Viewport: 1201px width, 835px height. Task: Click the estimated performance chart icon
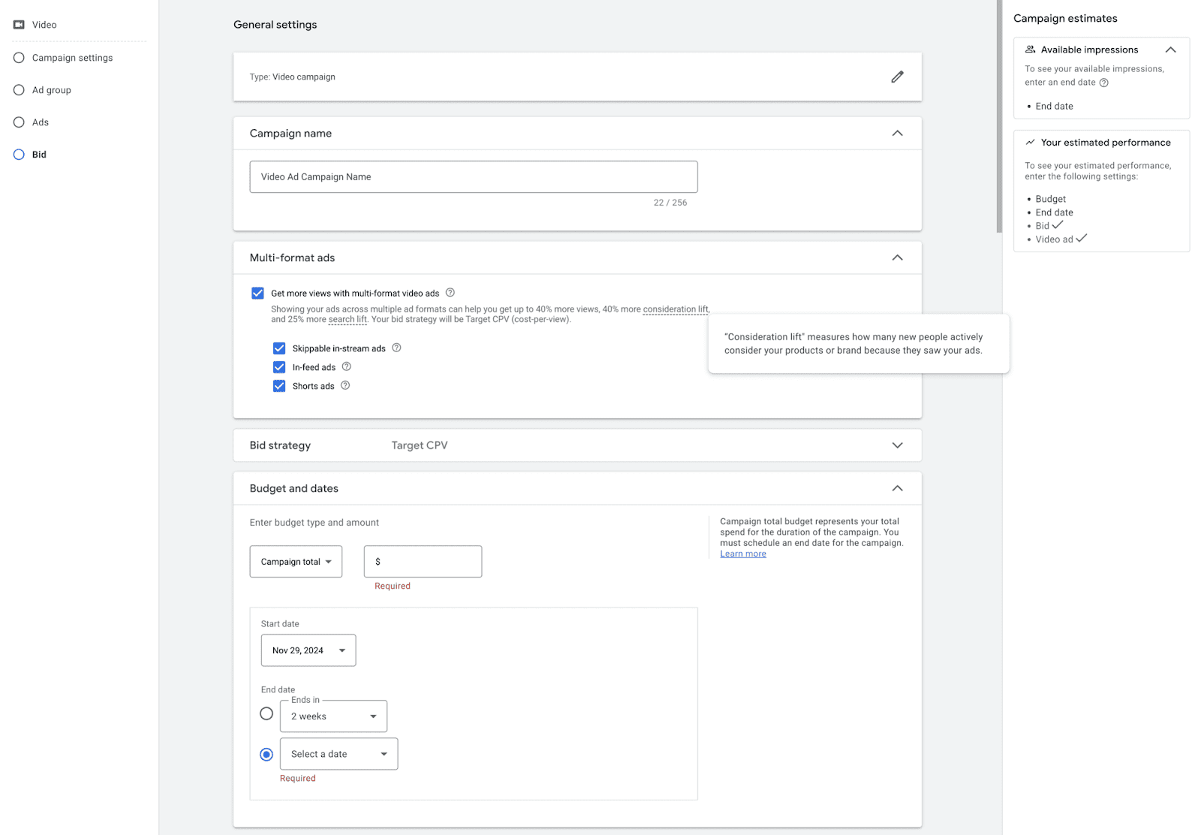point(1029,142)
